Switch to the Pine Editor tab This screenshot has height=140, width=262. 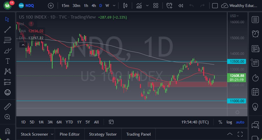tap(70, 134)
